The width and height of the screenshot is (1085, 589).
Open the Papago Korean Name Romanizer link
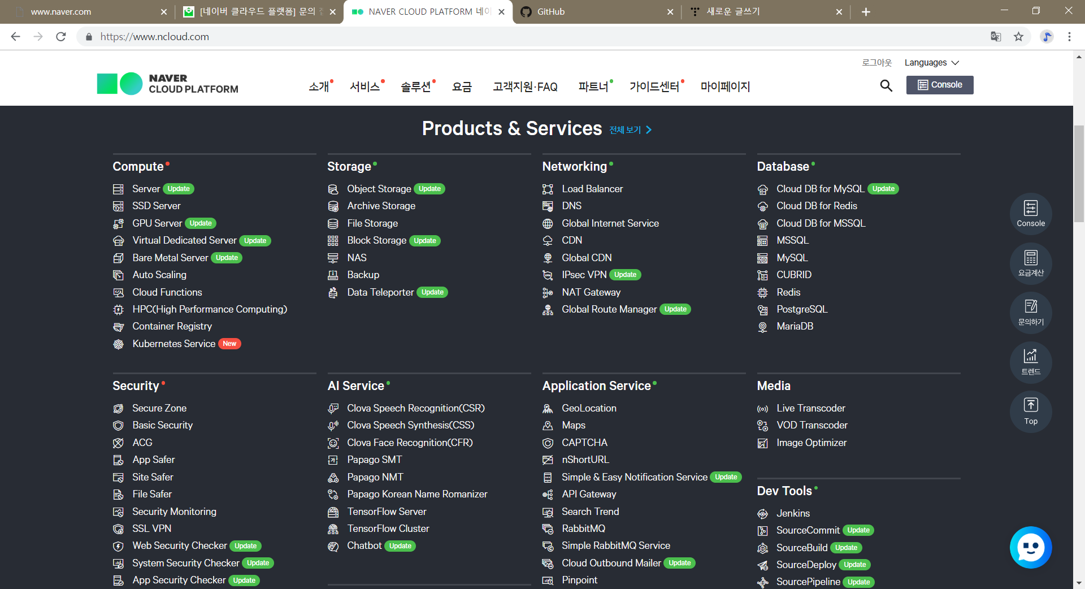pyautogui.click(x=417, y=494)
